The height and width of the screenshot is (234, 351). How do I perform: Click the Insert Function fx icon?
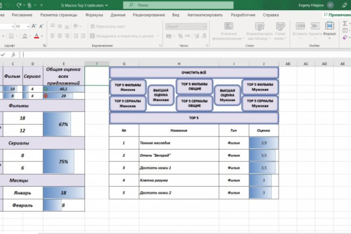click(13, 55)
